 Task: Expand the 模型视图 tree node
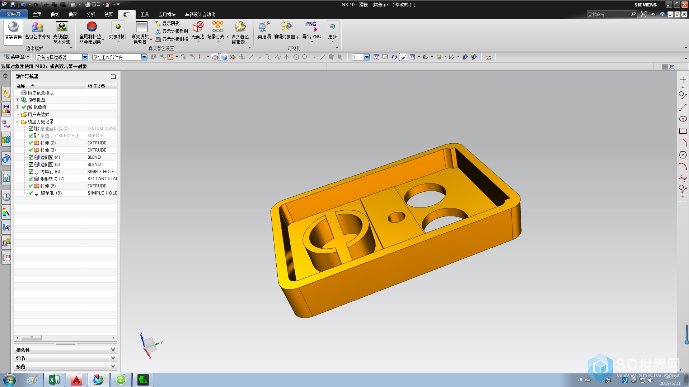coord(17,100)
